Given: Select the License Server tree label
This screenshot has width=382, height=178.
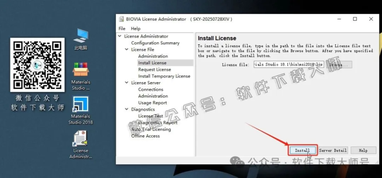Looking at the screenshot, I should pos(146,82).
